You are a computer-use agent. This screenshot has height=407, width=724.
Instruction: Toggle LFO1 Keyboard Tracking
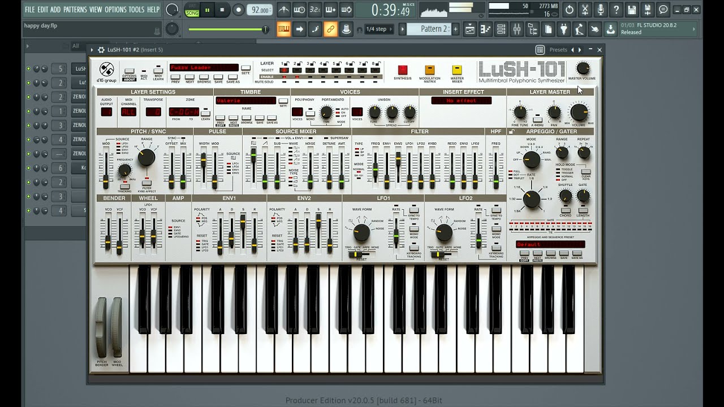[414, 248]
